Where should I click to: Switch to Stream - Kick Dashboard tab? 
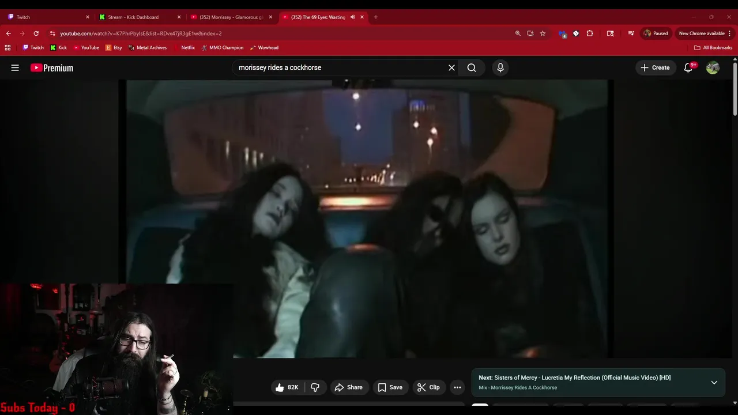(x=138, y=17)
